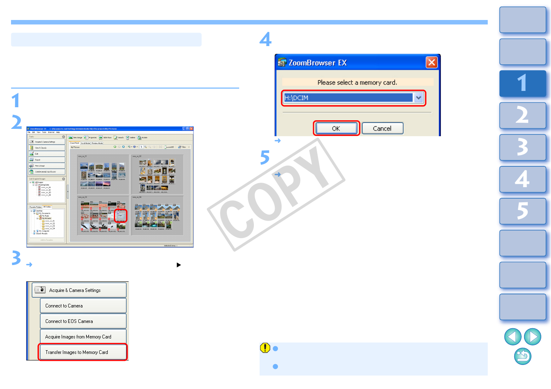Click Transfer Images to Memory Card
The image size is (551, 389).
83,352
